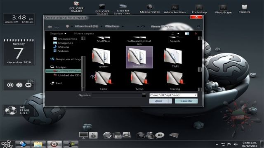Select the Speech folder
This screenshot has width=264, height=148.
tap(175, 39)
